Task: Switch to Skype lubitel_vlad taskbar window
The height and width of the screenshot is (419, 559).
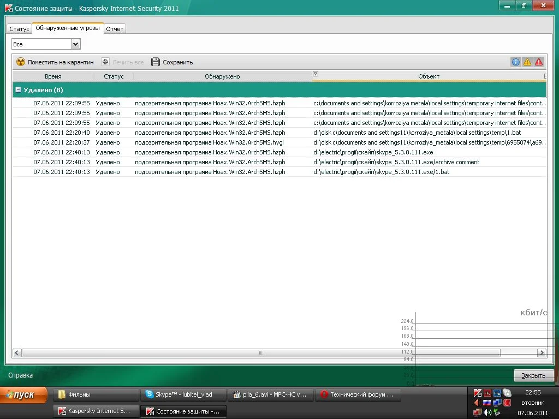Action: click(x=183, y=394)
